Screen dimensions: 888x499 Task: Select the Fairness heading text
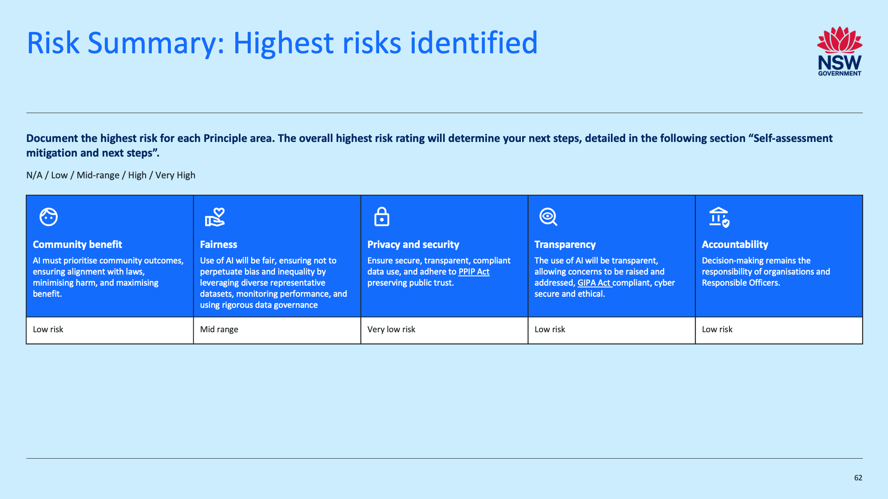coord(218,244)
